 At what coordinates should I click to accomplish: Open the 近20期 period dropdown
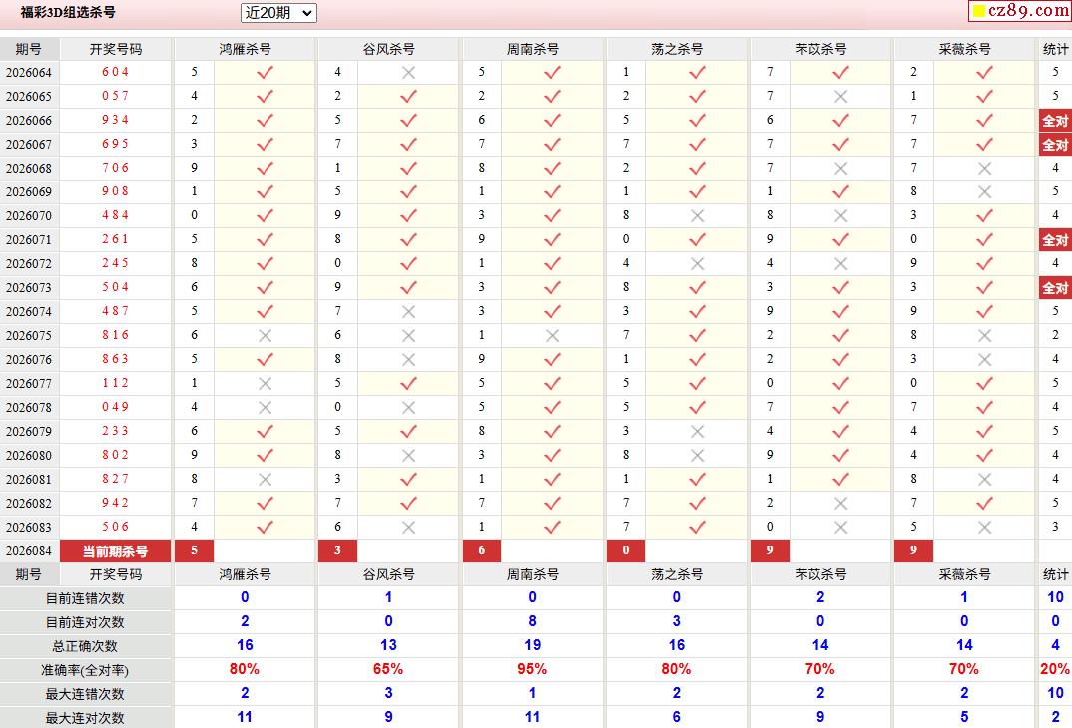click(x=278, y=12)
